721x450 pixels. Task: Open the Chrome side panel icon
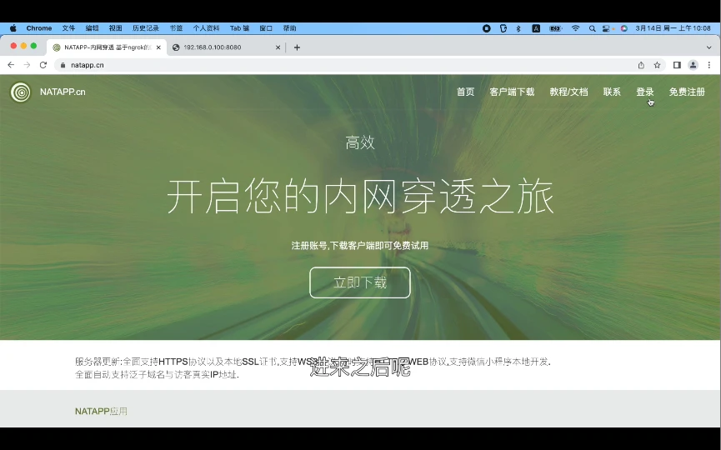pos(677,65)
